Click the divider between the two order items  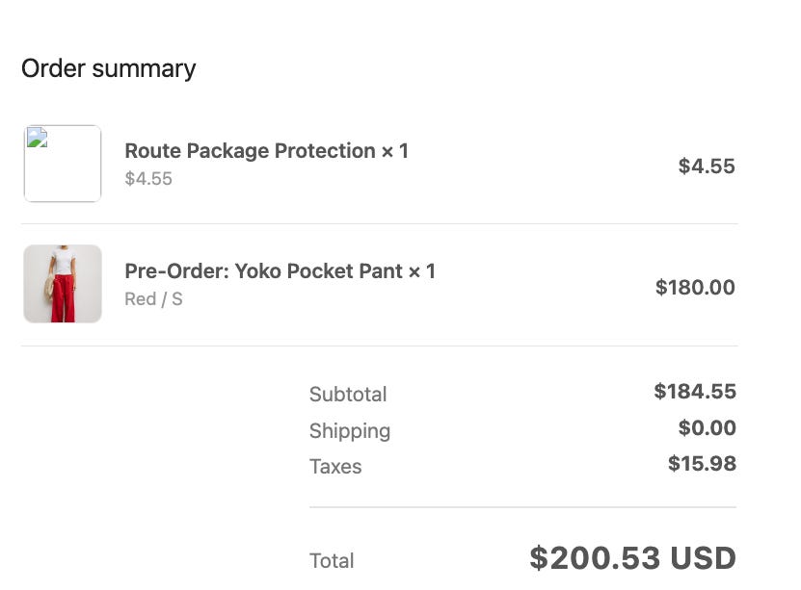(380, 224)
